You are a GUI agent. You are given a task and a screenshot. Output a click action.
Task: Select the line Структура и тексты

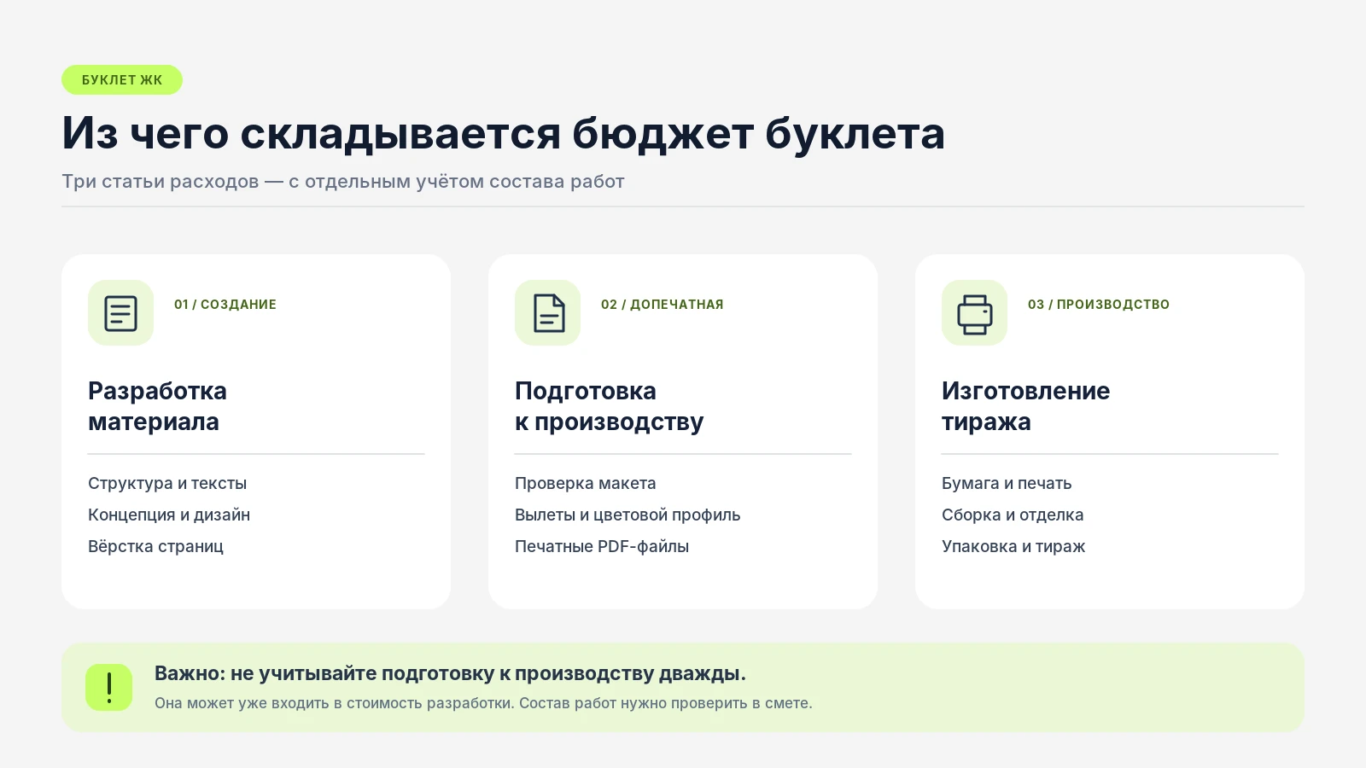pos(167,483)
